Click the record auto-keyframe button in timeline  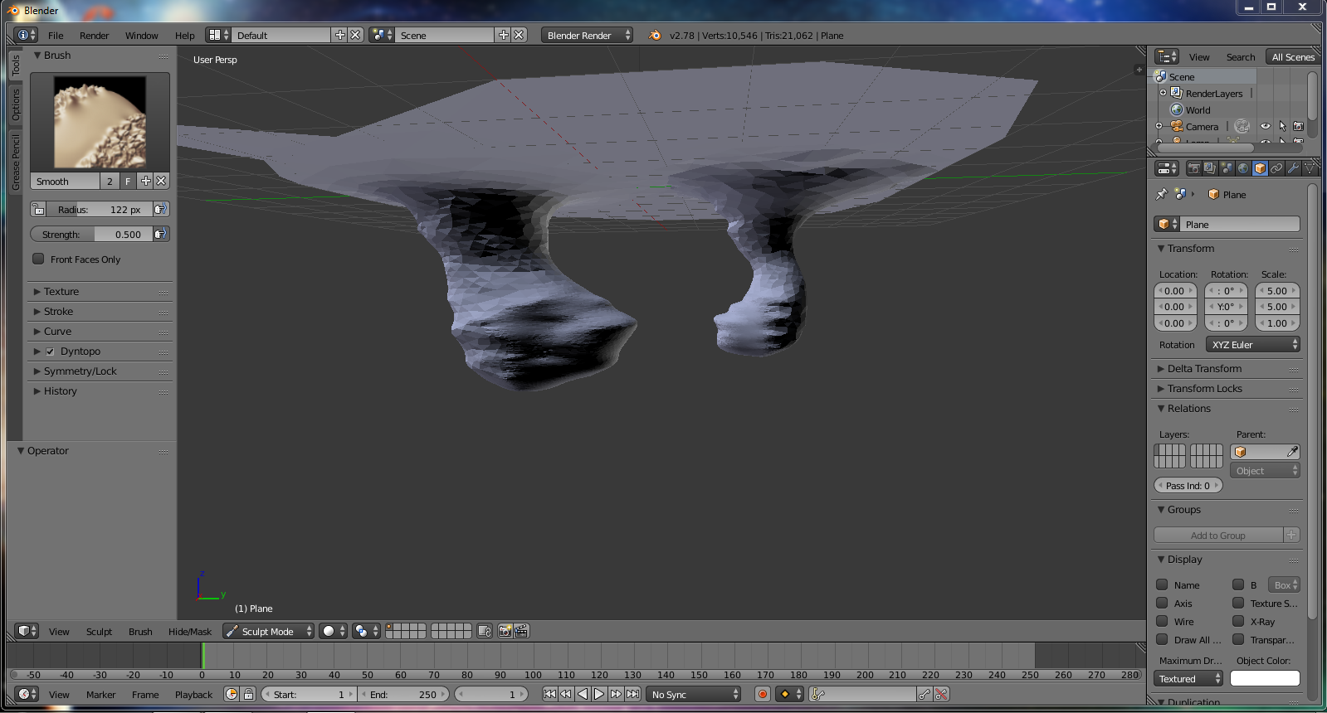[x=763, y=694]
